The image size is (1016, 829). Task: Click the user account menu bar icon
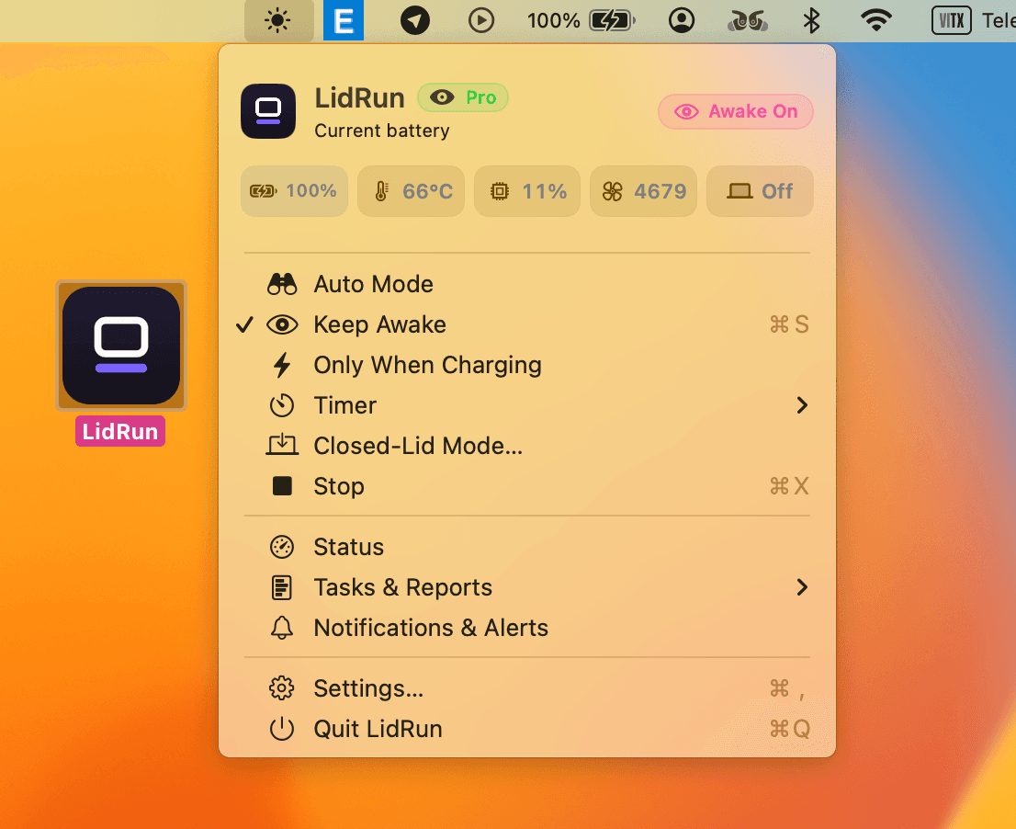coord(681,21)
